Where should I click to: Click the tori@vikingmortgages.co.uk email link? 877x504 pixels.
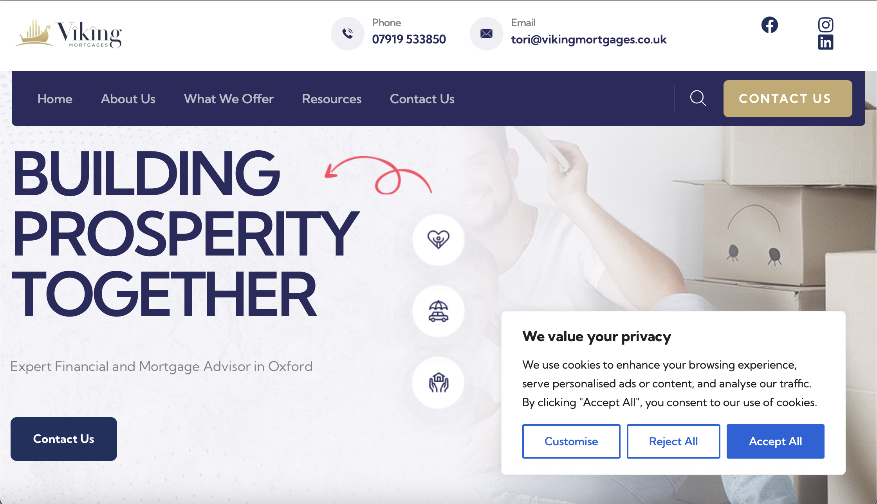(x=589, y=40)
